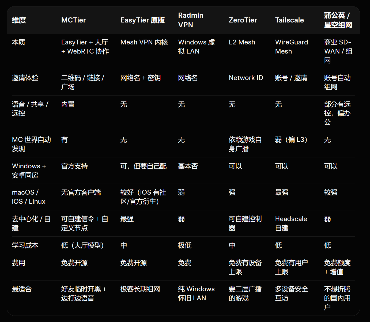
Task: Select the '基本否' cell
Action: click(188, 166)
